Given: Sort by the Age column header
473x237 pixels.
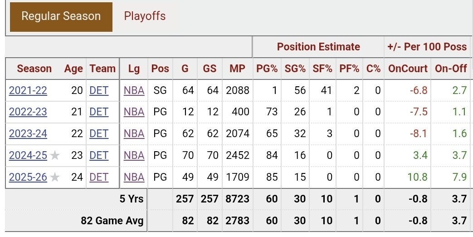Looking at the screenshot, I should pyautogui.click(x=73, y=69).
